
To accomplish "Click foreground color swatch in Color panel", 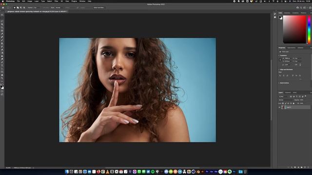I will click(280, 17).
